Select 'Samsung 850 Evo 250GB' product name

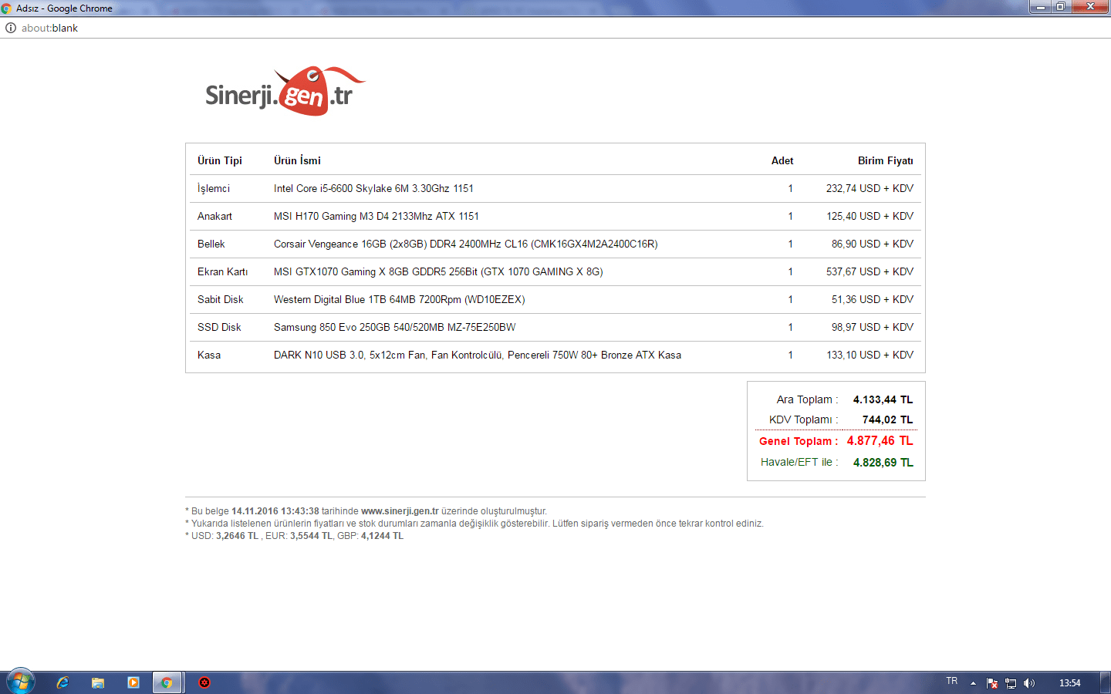pos(395,327)
